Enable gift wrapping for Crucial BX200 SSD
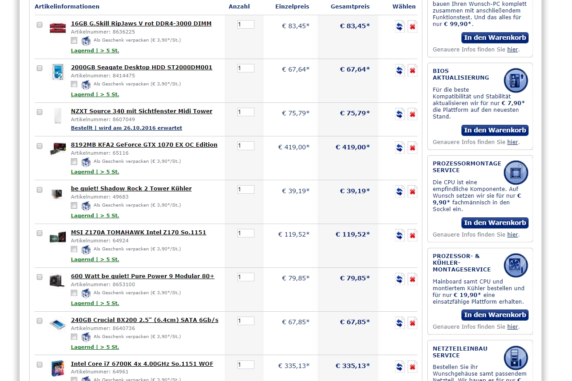The image size is (572, 381). click(x=74, y=337)
